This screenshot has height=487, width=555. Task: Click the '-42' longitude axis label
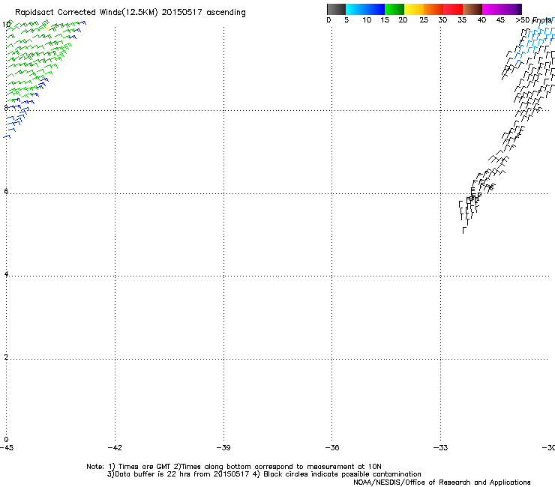pos(115,448)
